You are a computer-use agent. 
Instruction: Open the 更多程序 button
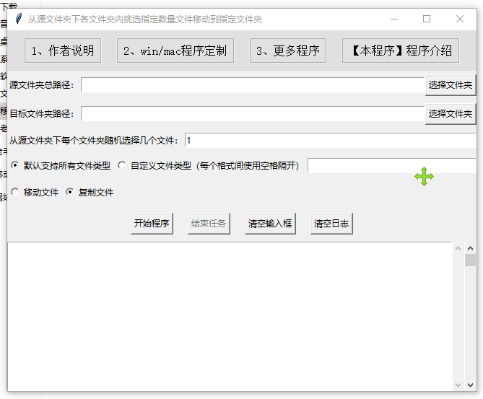coord(287,51)
